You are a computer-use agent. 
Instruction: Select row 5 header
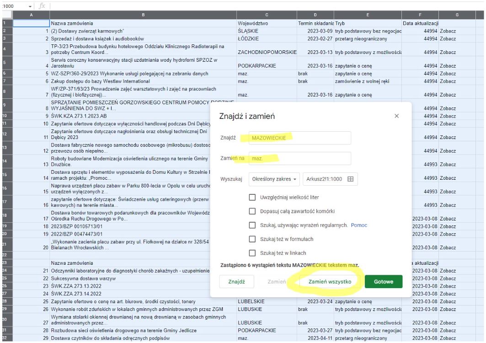pos(4,73)
